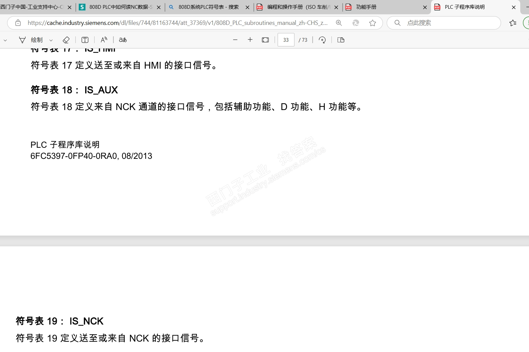Click the magnifier icon in search box
Image resolution: width=529 pixels, height=352 pixels.
pos(397,23)
